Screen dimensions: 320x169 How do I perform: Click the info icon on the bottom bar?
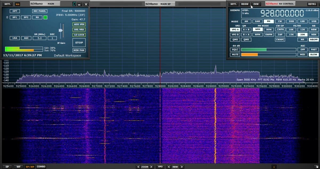tap(274, 166)
